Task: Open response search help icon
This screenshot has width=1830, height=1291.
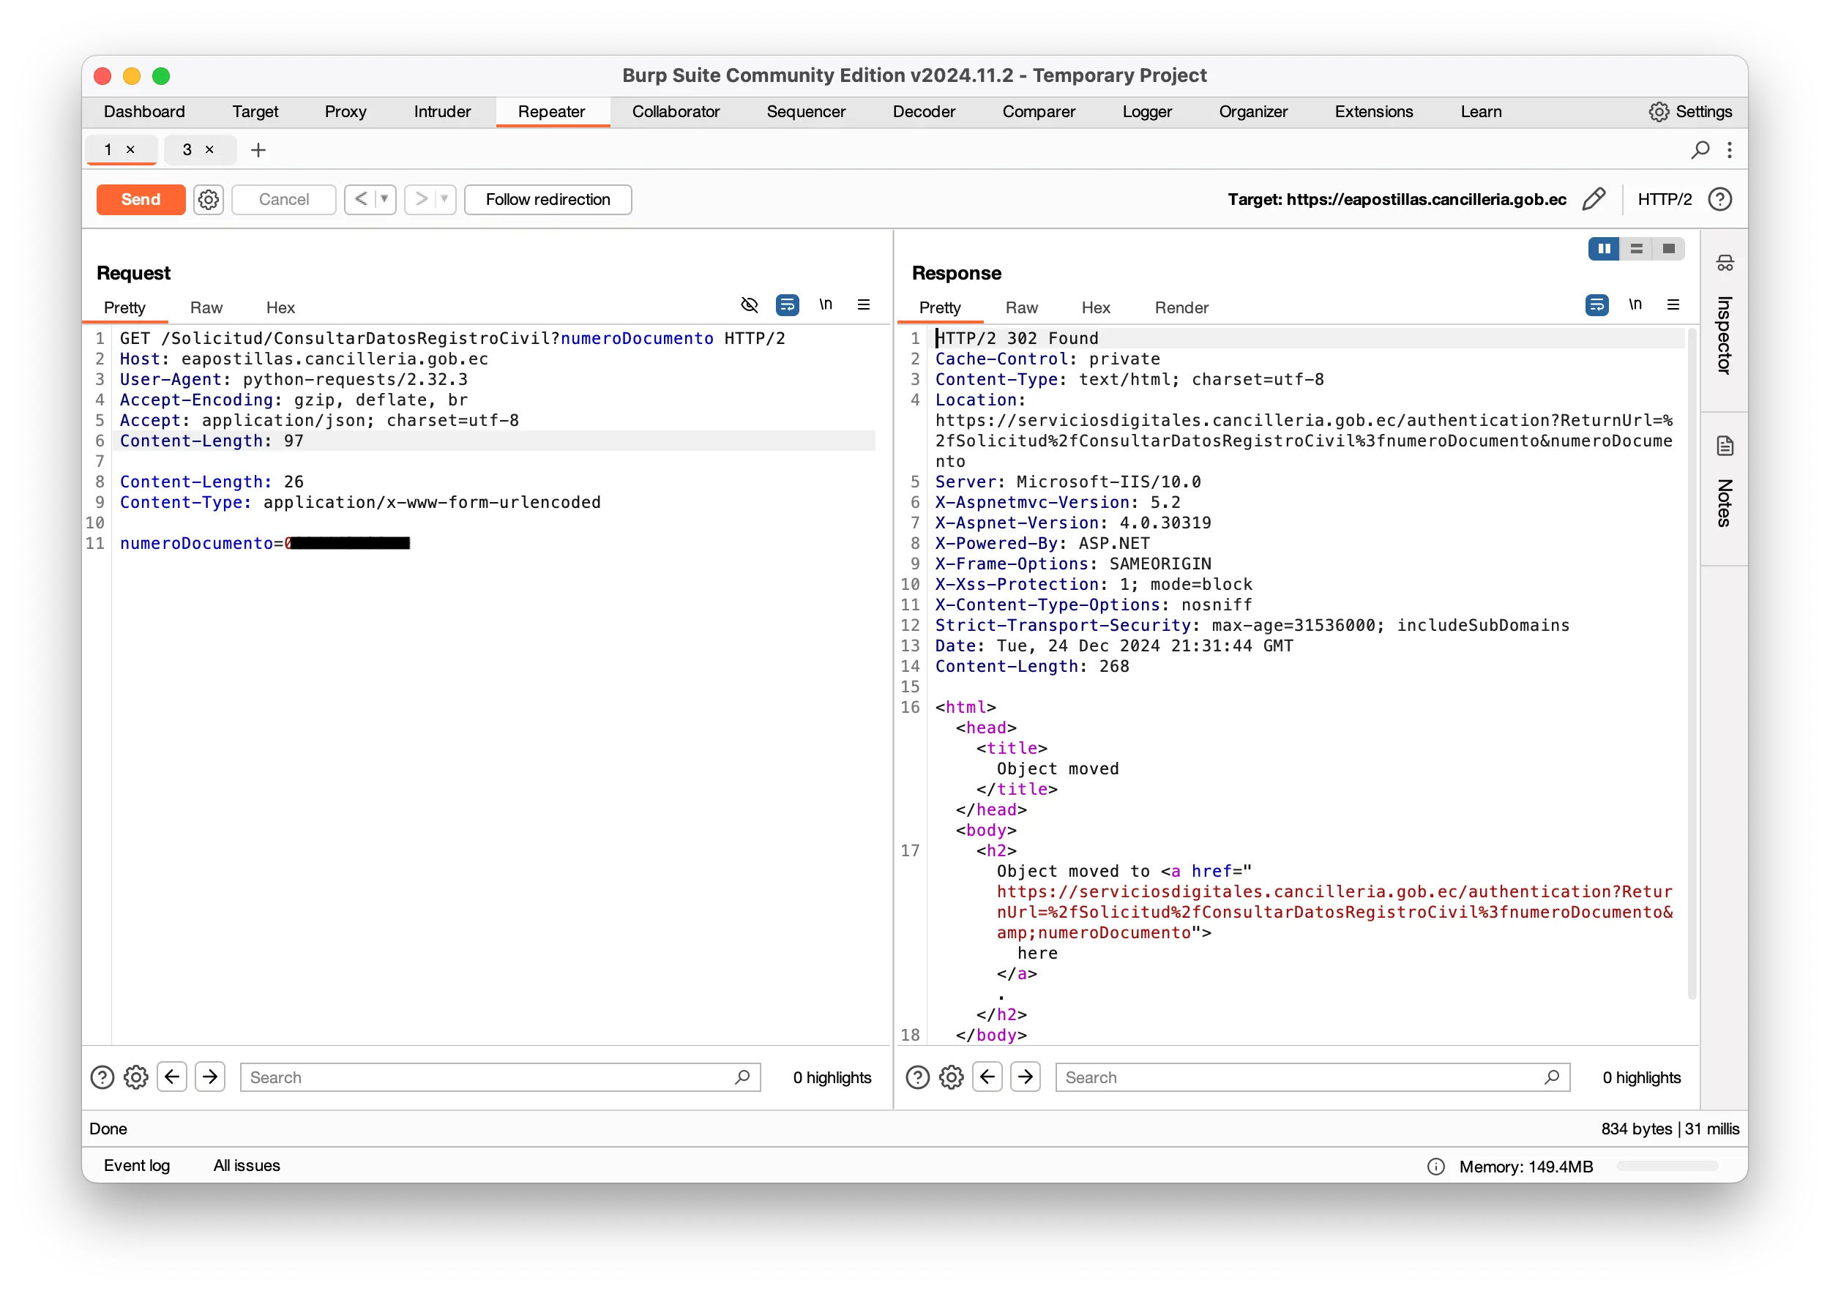Action: pyautogui.click(x=917, y=1077)
